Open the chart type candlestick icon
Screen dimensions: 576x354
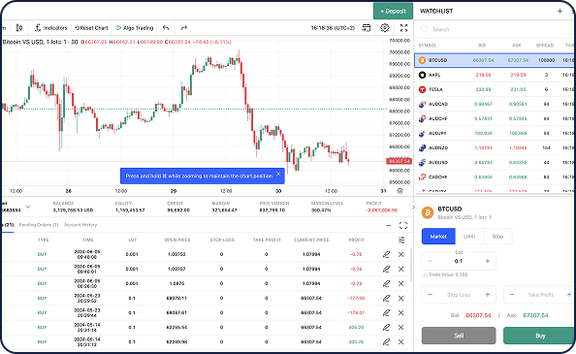coord(19,28)
